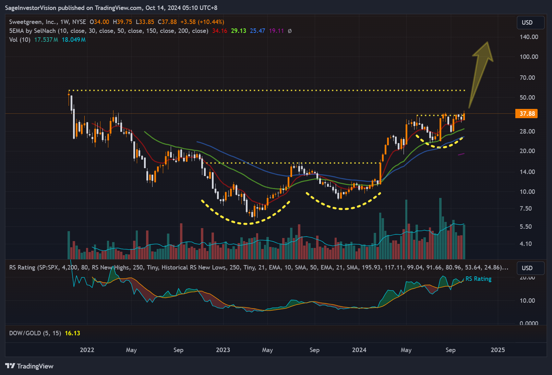Click the cyan 'RS Rating' line label
The height and width of the screenshot is (375, 552).
[478, 279]
